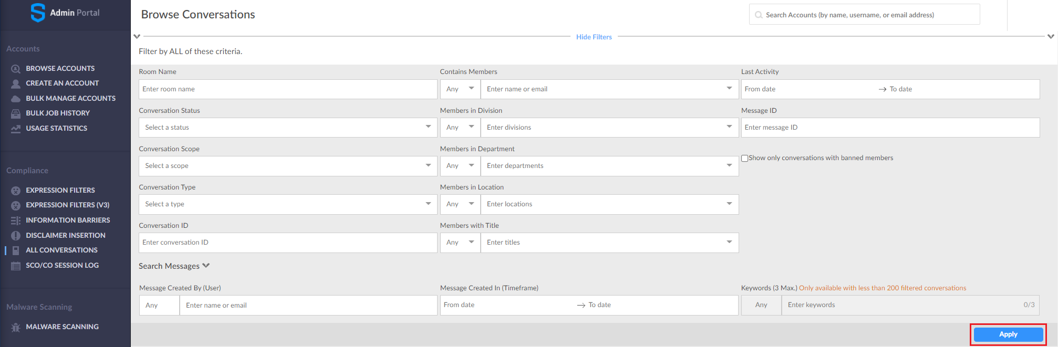Click the Hide Filters link
1058x347 pixels.
[x=594, y=37]
